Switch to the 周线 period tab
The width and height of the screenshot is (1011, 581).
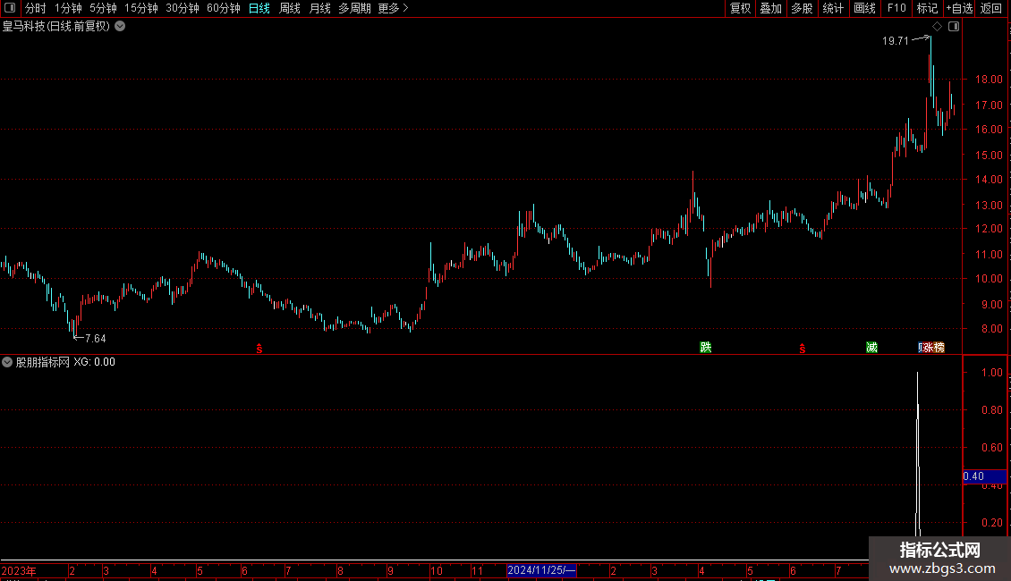pos(290,8)
